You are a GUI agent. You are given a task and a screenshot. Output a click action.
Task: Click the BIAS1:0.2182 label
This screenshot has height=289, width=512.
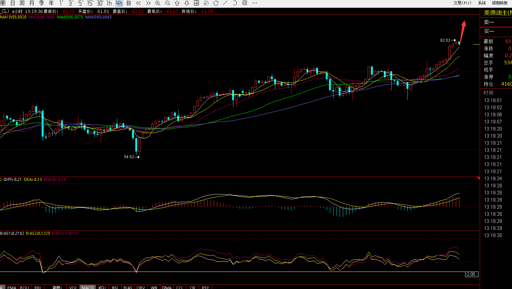tap(12, 233)
